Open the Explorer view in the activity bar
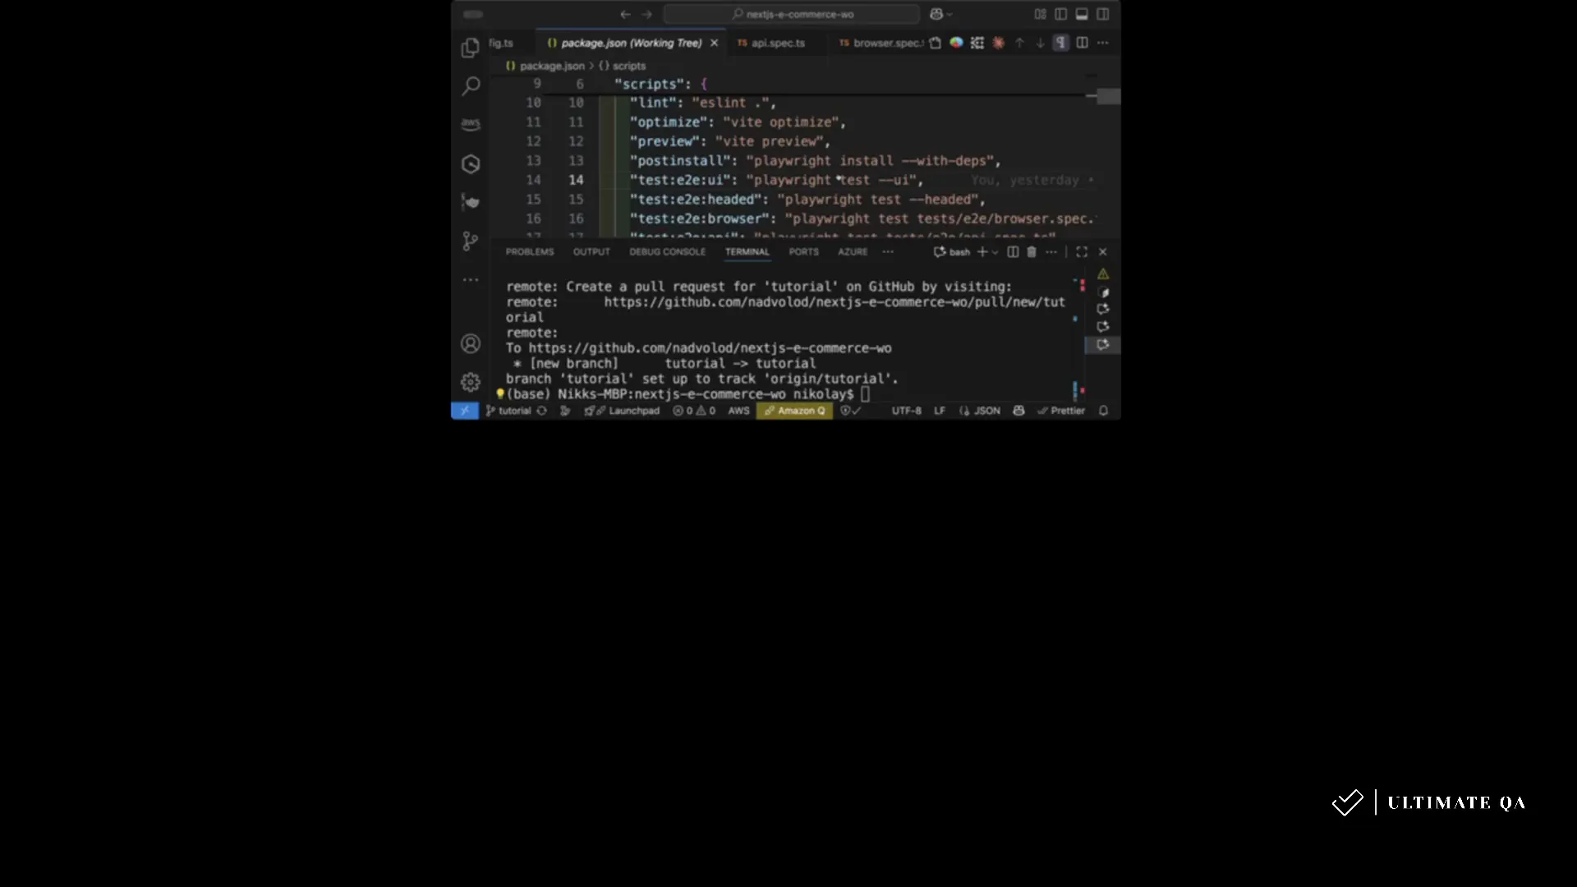Viewport: 1577px width, 887px height. tap(471, 48)
